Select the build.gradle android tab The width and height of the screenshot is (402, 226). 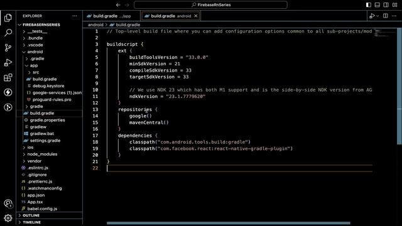tap(171, 16)
